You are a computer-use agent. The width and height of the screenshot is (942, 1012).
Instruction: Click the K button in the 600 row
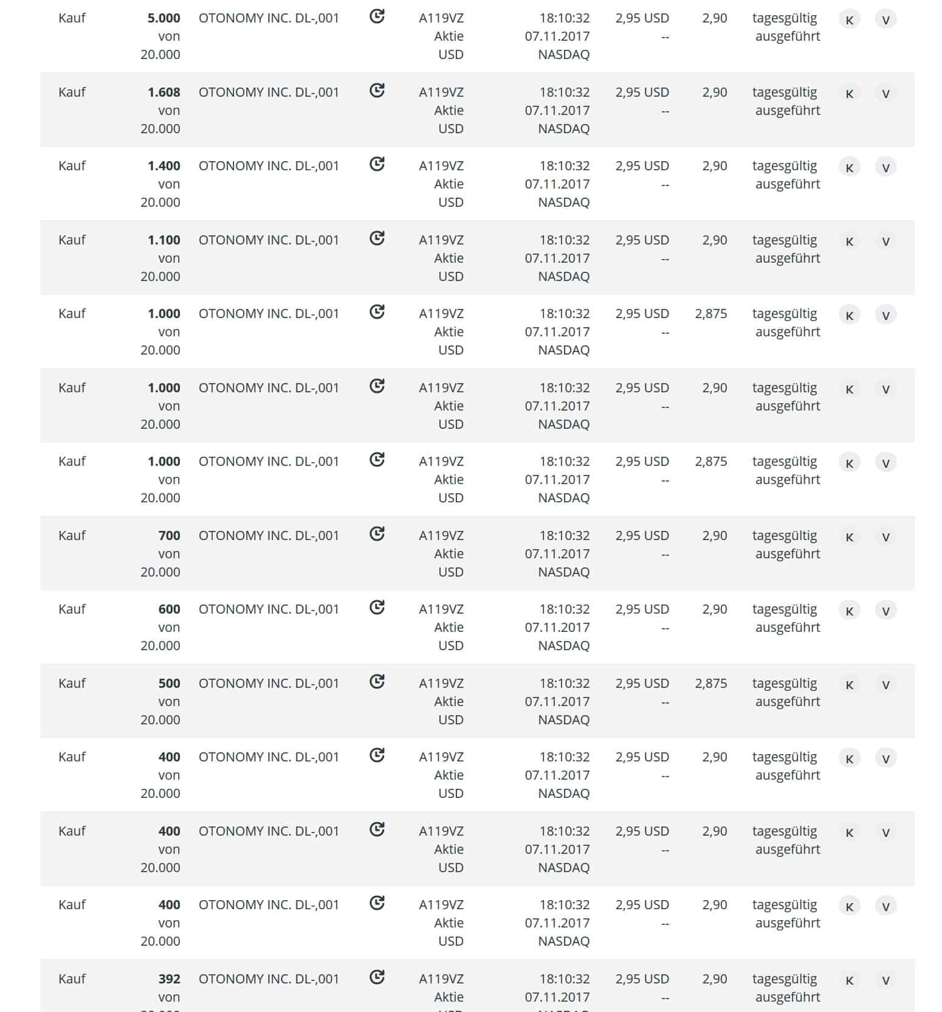[849, 611]
